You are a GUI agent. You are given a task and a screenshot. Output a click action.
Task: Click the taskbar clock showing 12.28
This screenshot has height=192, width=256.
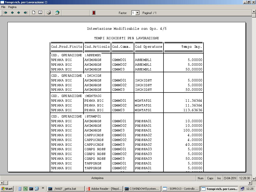pos(250,189)
